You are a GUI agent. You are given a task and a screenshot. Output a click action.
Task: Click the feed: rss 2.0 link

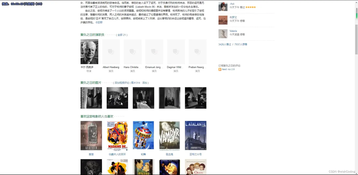228,69
